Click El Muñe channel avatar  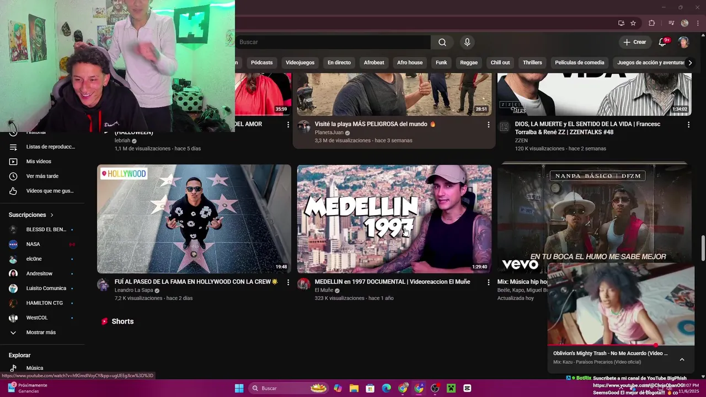click(303, 285)
